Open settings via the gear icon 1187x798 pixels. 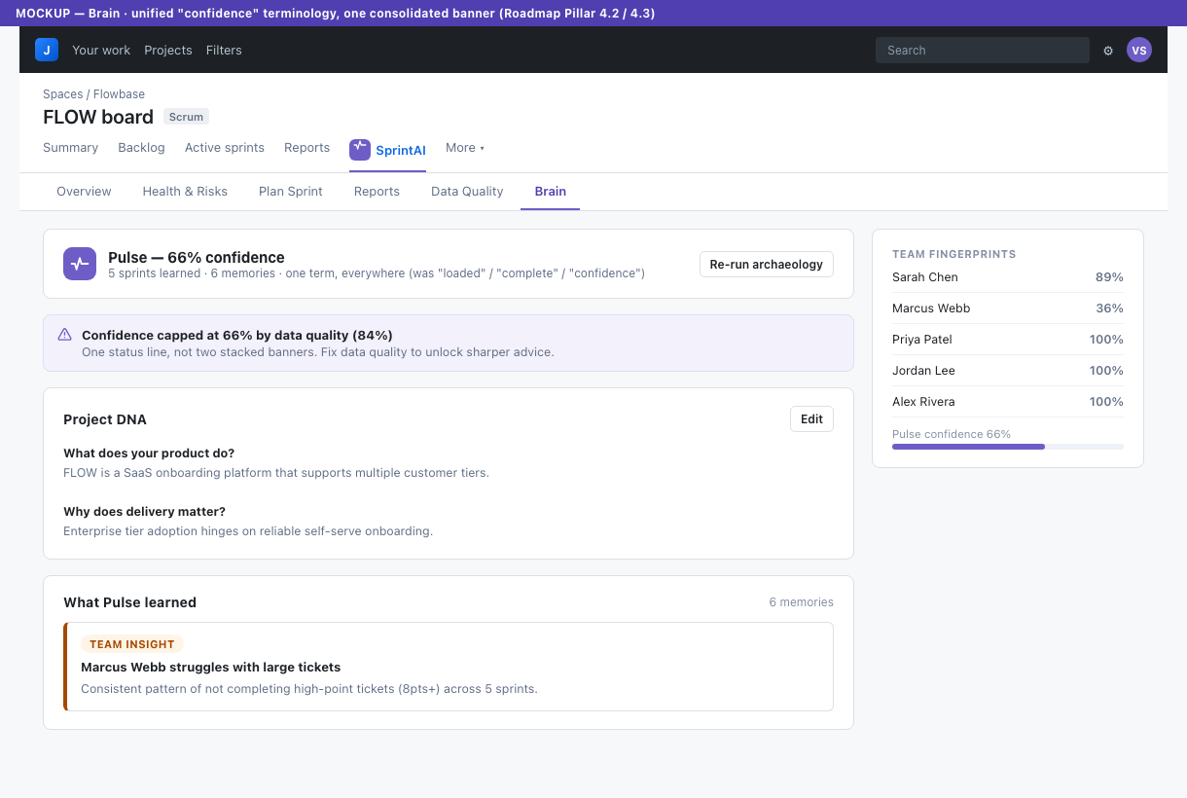[1108, 51]
